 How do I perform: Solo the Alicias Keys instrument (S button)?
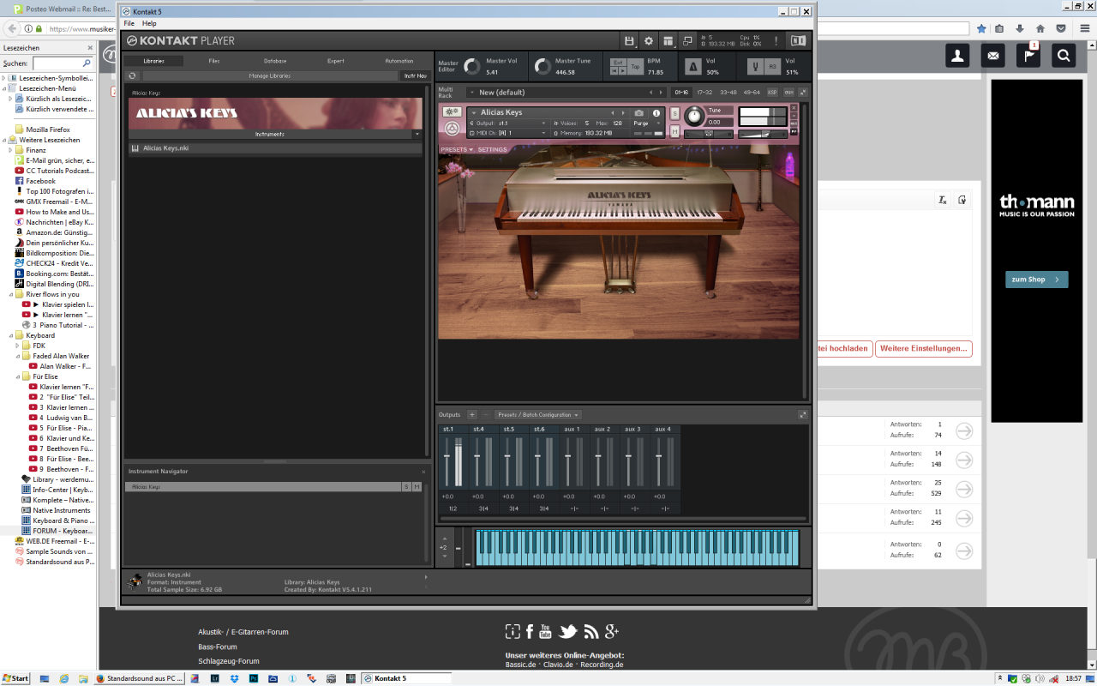coord(674,113)
